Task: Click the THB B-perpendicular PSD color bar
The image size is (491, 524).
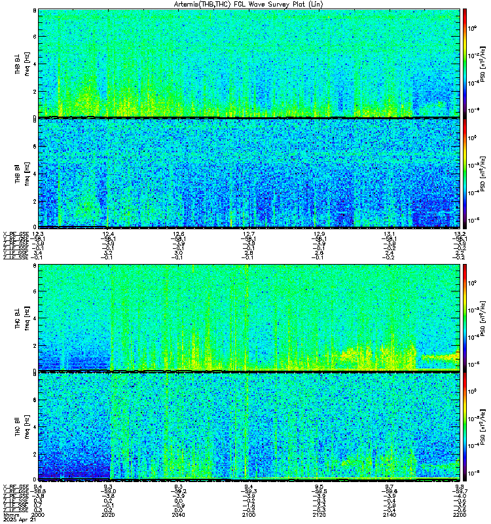Action: (465, 63)
